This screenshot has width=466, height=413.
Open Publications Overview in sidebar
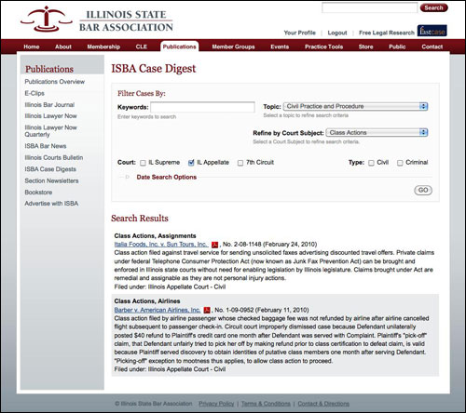point(54,82)
